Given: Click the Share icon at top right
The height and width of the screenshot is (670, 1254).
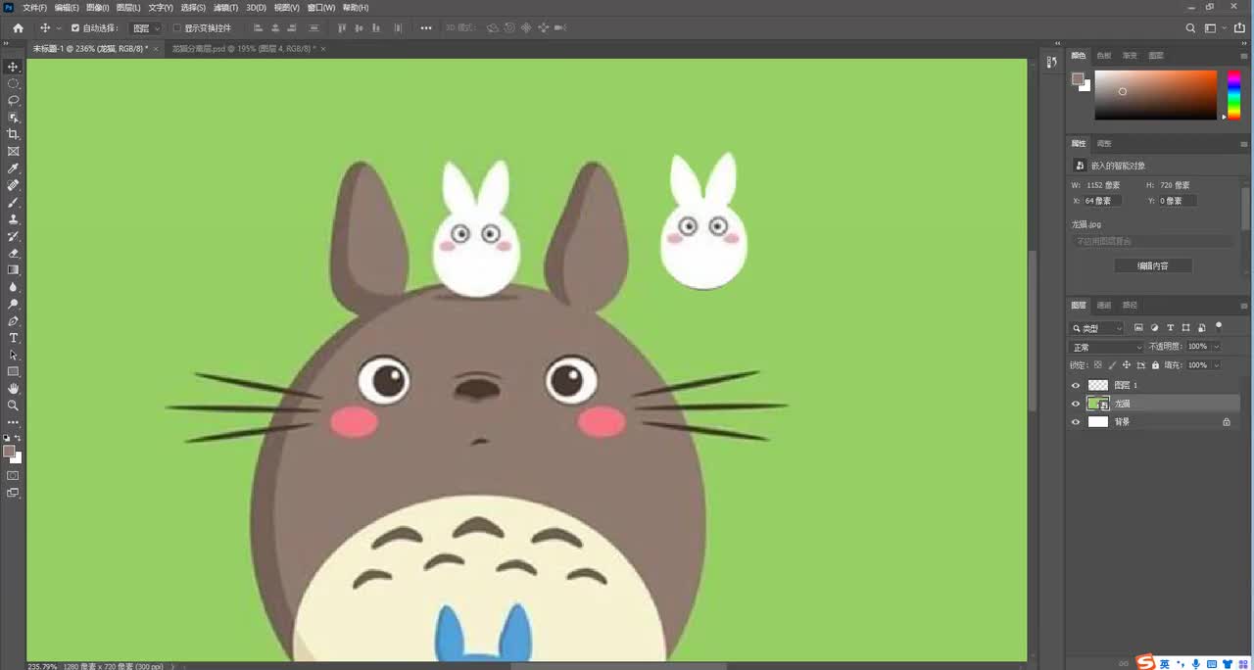Looking at the screenshot, I should [x=1239, y=28].
